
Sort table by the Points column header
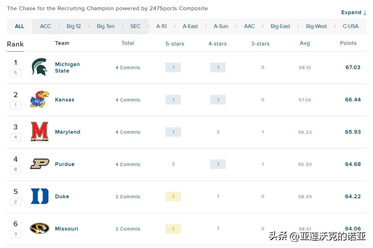point(348,43)
